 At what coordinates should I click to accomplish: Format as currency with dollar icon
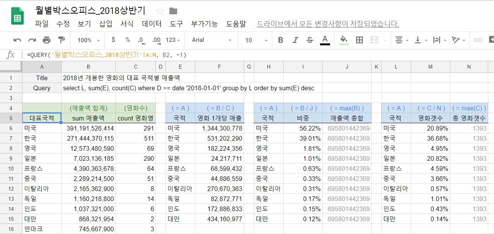pyautogui.click(x=113, y=40)
